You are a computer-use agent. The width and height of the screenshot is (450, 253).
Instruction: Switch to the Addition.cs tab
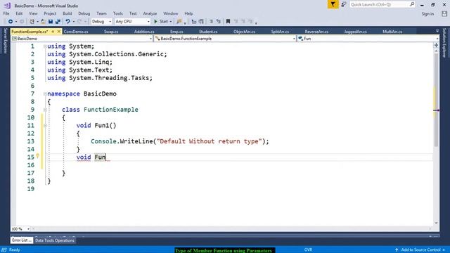click(x=144, y=32)
